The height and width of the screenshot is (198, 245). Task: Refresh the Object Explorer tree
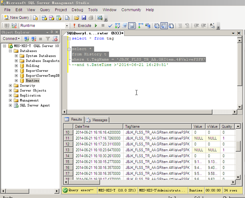[x=55, y=39]
